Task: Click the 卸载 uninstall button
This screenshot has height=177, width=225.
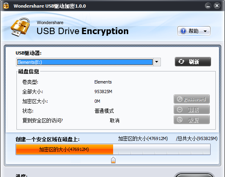Action: pos(192,110)
